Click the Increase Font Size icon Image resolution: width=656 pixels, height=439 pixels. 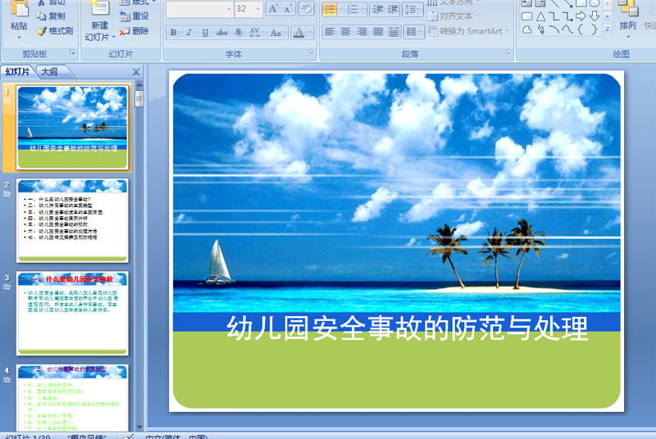point(273,9)
